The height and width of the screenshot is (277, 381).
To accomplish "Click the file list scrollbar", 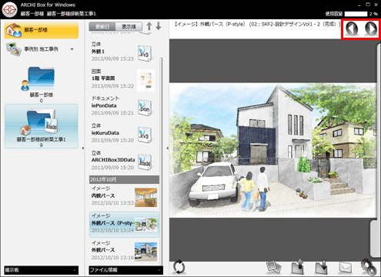I will pyautogui.click(x=161, y=160).
